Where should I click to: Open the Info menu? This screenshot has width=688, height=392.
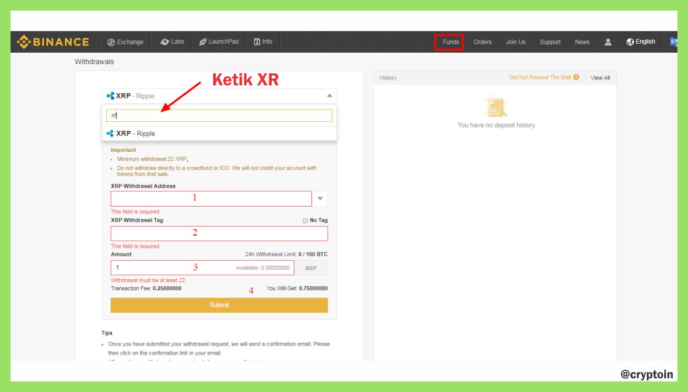click(263, 42)
